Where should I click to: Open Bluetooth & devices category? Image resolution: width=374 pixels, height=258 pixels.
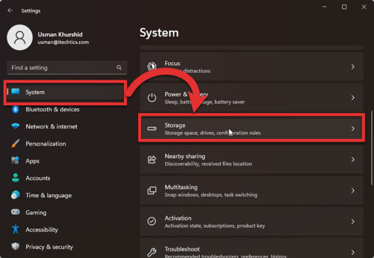pos(66,109)
